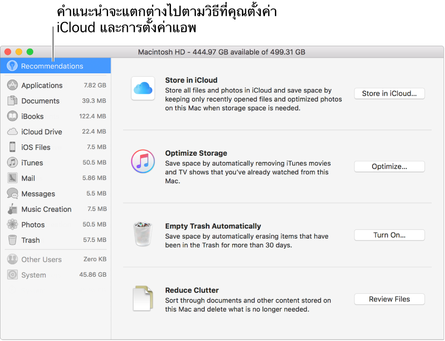Select the iCloud Drive label in sidebar

click(42, 132)
